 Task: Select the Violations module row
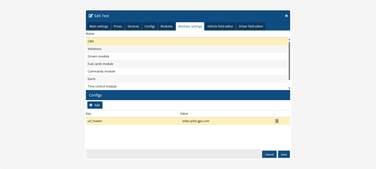187,49
